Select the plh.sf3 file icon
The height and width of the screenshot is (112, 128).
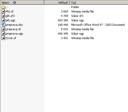(3, 16)
